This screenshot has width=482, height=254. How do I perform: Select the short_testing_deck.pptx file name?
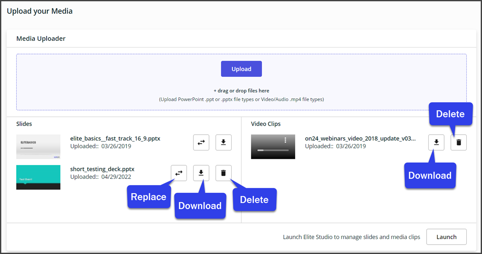click(102, 169)
